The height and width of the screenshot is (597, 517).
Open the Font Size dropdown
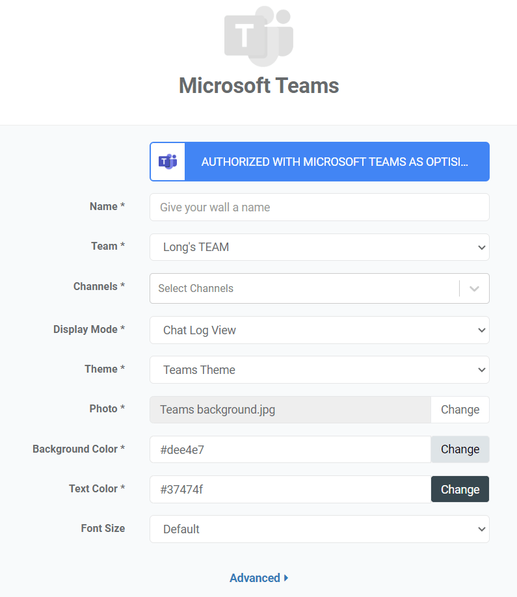click(x=319, y=529)
